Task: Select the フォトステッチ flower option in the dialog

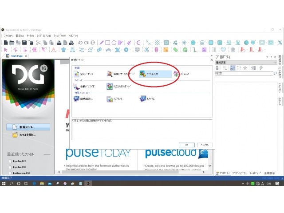Action: (x=181, y=74)
